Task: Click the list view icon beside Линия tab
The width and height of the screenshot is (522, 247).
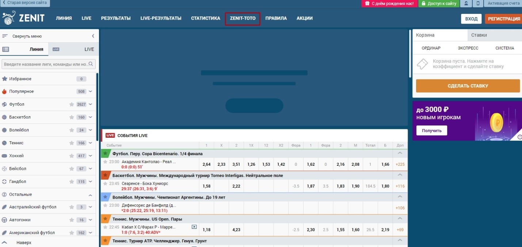Action: [x=5, y=49]
